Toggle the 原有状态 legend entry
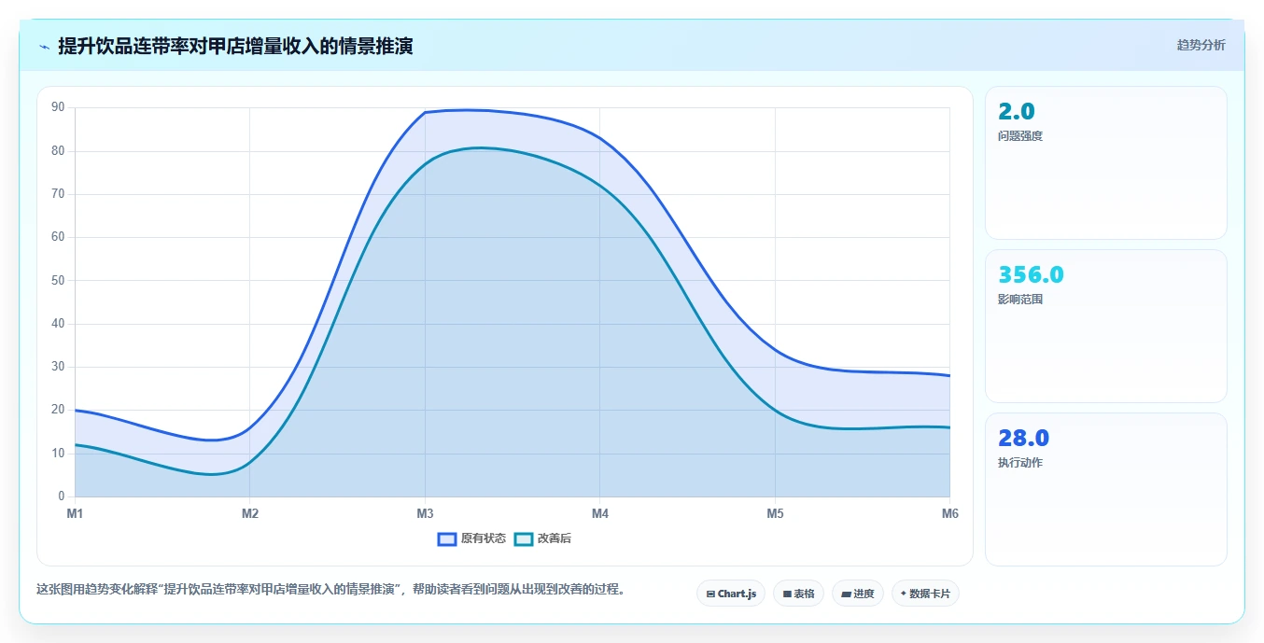This screenshot has height=643, width=1264. 471,538
